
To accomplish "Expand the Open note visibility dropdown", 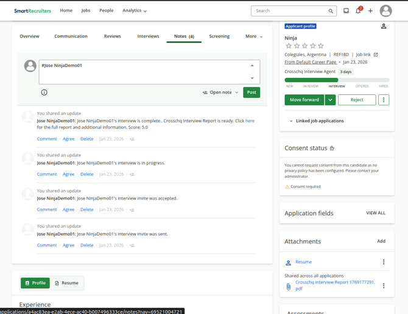I will 220,92.
